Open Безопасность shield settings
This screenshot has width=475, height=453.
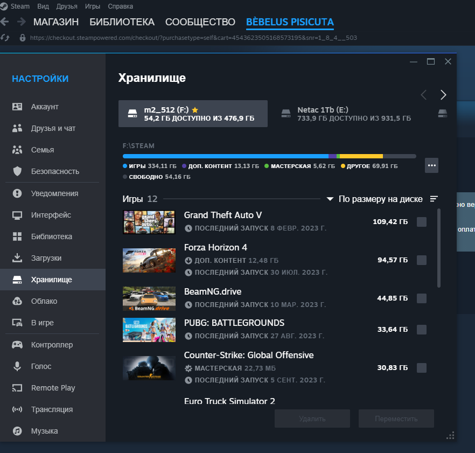click(53, 171)
